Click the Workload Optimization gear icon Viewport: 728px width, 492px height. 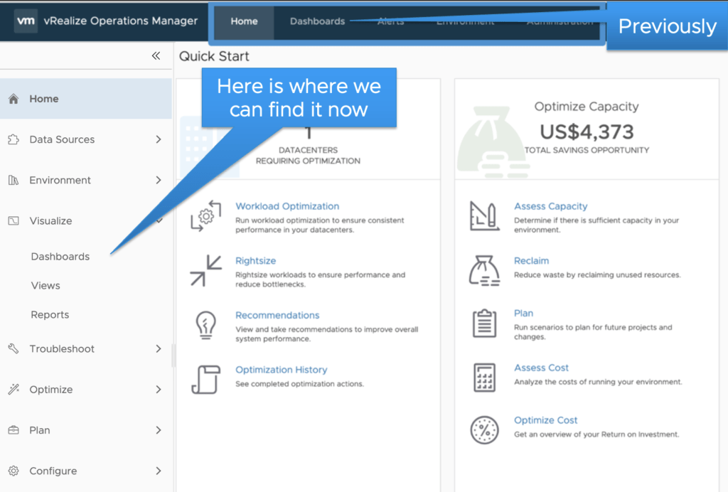coord(205,216)
